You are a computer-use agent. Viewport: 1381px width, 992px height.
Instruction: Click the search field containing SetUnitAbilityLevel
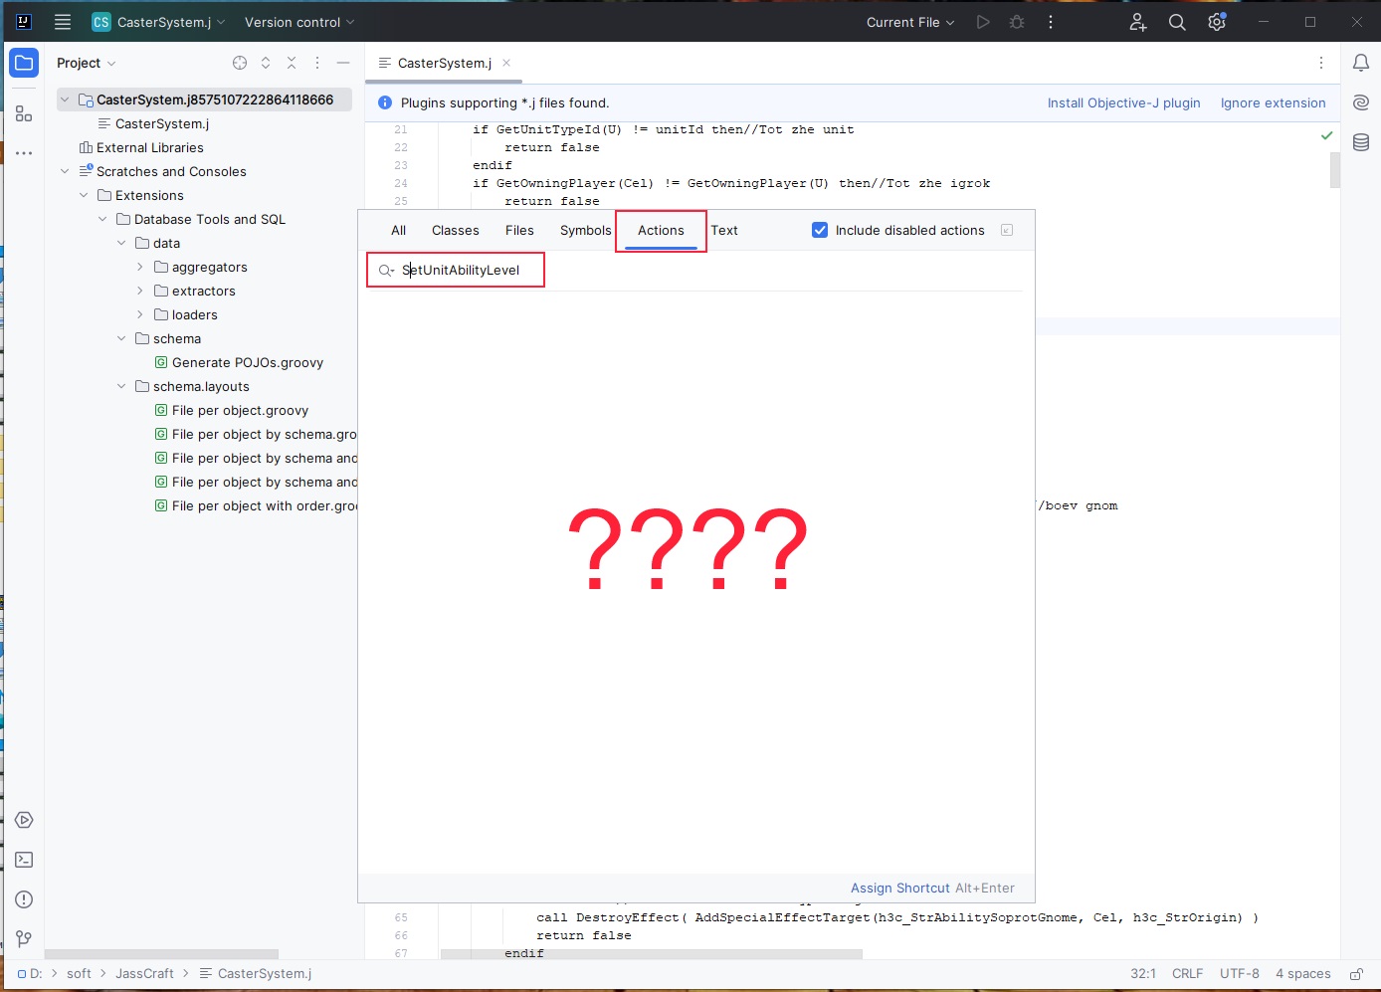[696, 270]
